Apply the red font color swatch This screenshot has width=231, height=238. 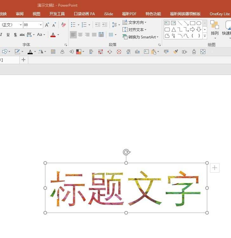53,35
